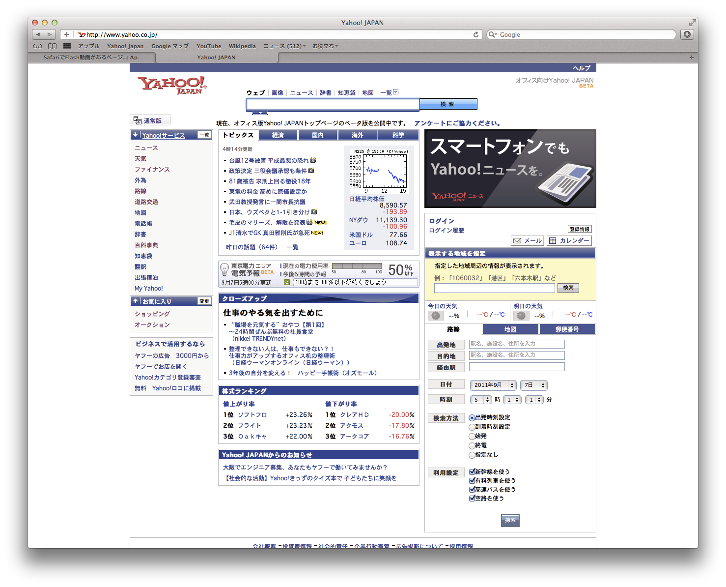
Task: Click the mail envelope icon メール
Action: [527, 241]
